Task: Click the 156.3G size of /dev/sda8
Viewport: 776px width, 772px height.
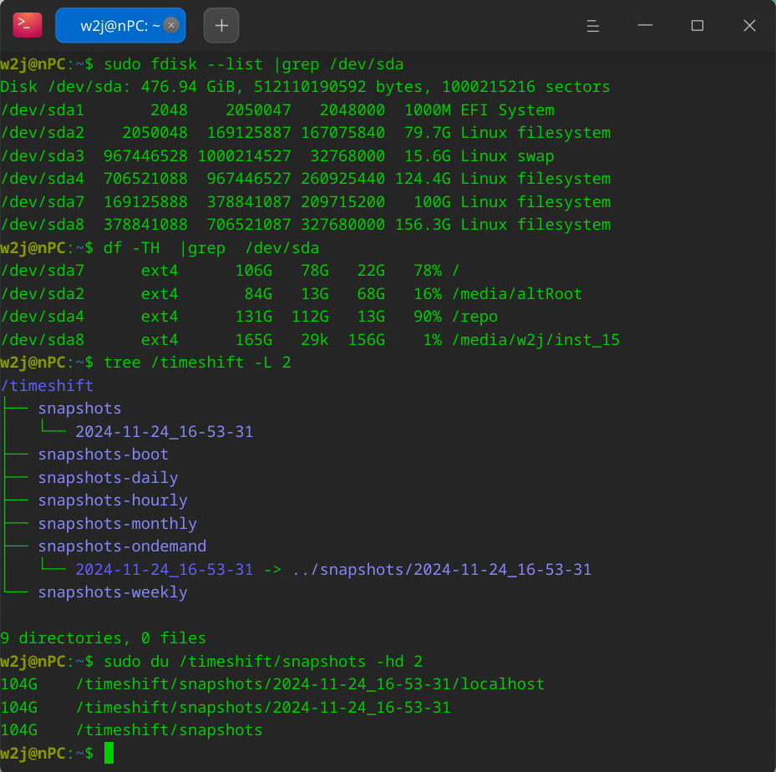Action: [x=423, y=225]
